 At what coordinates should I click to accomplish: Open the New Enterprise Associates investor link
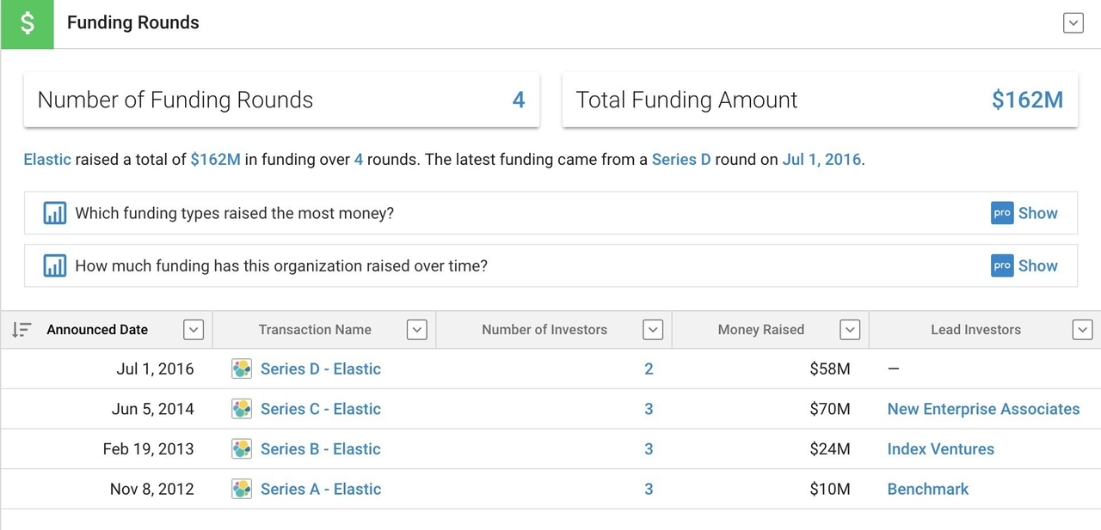pos(983,409)
